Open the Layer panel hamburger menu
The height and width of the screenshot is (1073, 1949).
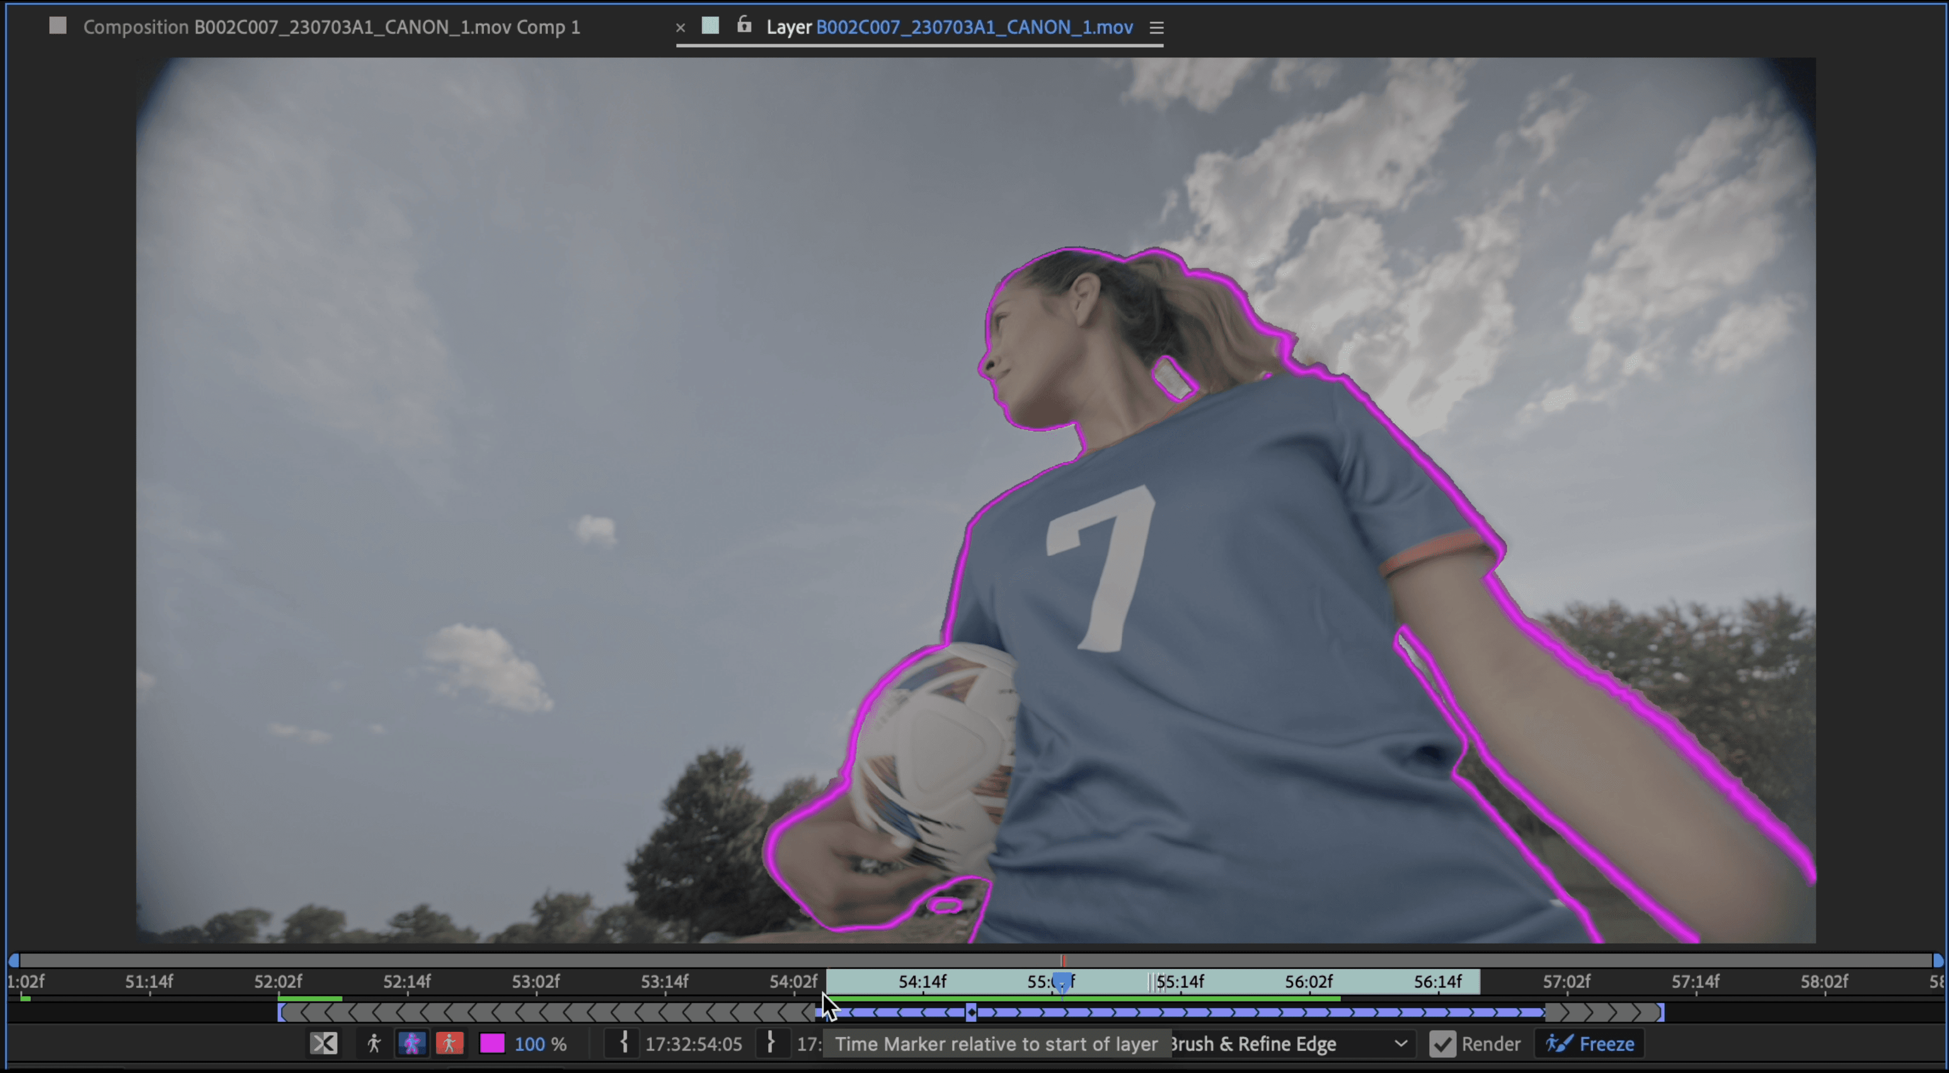click(x=1156, y=27)
